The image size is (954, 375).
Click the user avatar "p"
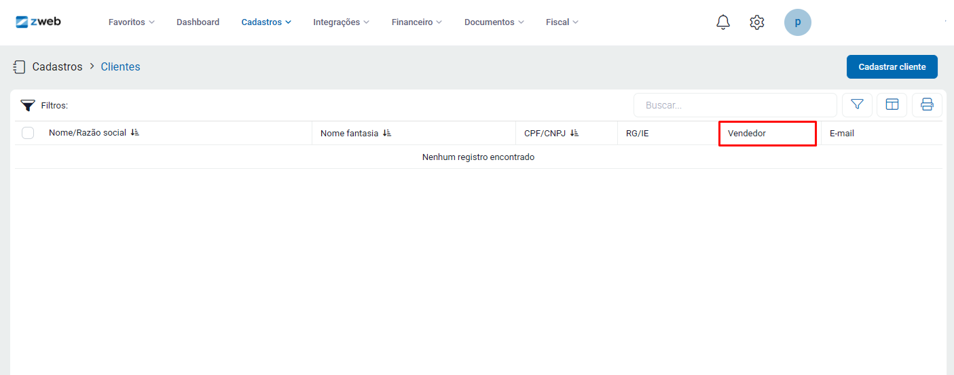tap(797, 22)
